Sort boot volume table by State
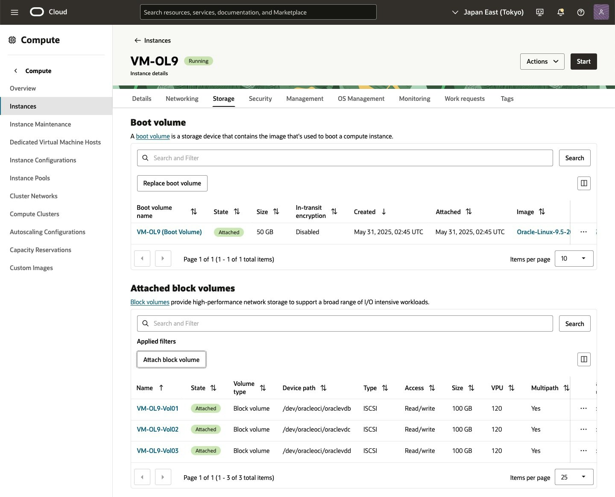 tap(237, 212)
